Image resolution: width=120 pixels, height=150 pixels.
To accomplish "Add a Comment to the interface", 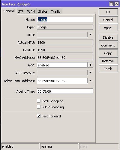I will coord(108,45).
